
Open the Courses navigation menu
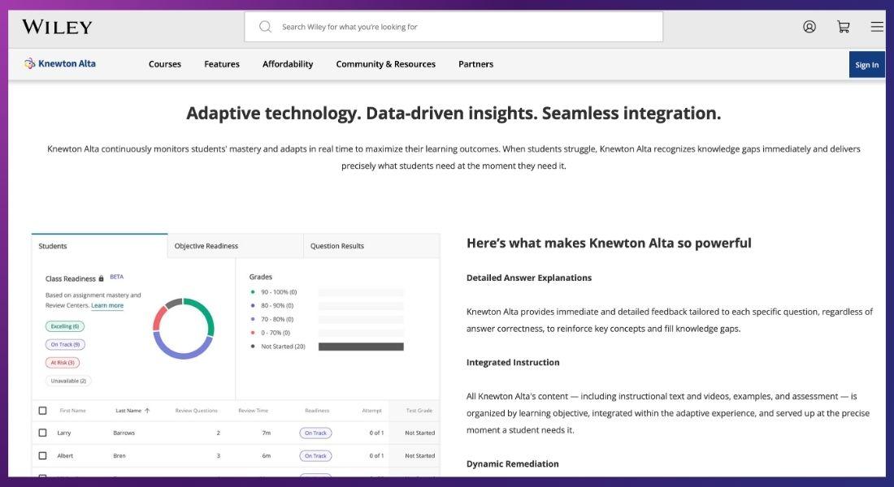pyautogui.click(x=165, y=64)
